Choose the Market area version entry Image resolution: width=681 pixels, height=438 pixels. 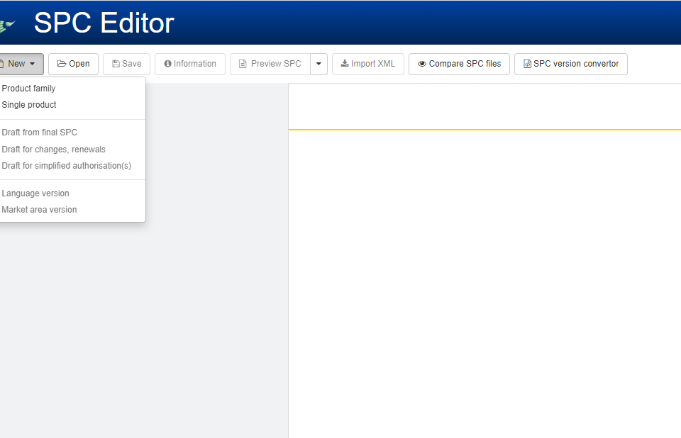coord(40,210)
